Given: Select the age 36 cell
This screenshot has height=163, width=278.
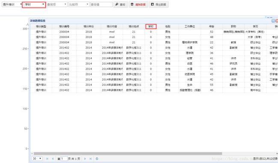Looking at the screenshot, I should point(212,53).
